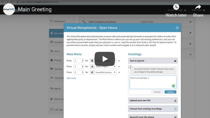Click the Call Logs icon

coord(52,109)
